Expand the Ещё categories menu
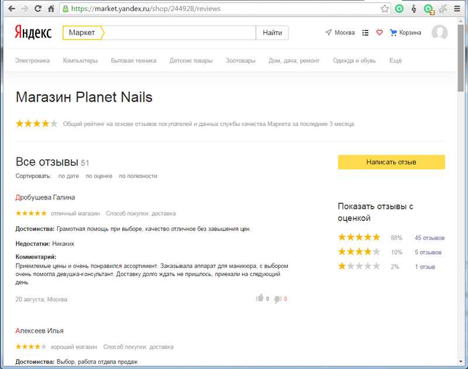 click(395, 61)
